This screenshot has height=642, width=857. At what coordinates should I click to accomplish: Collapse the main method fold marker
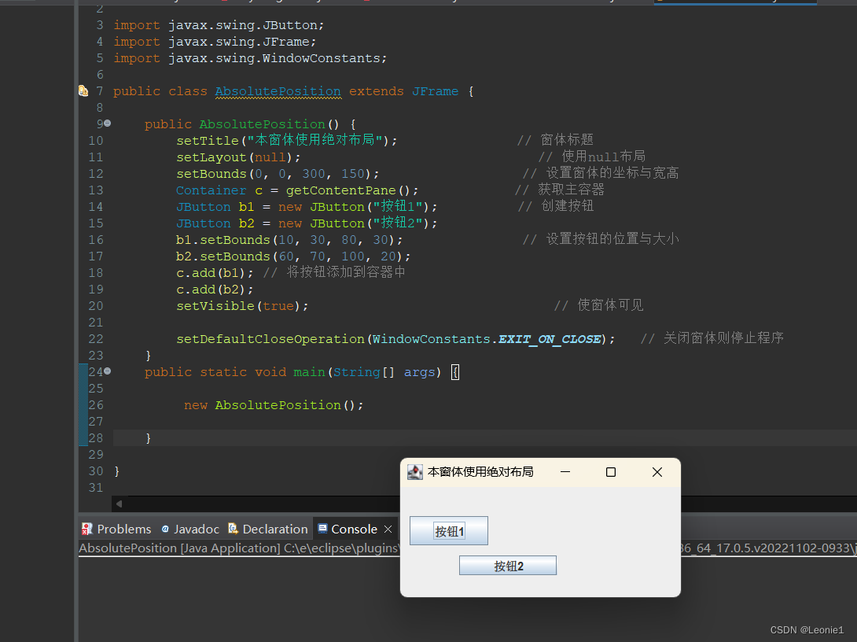click(106, 371)
